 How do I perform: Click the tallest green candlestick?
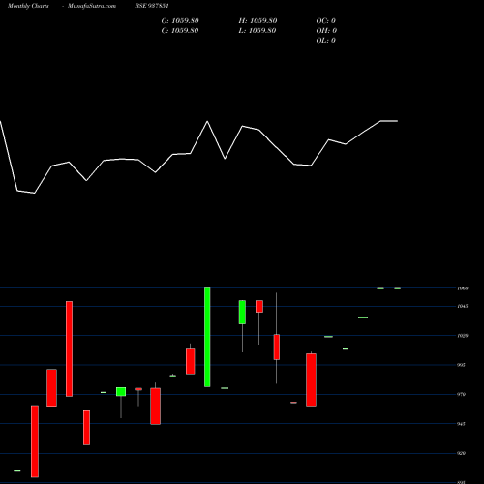coord(207,337)
